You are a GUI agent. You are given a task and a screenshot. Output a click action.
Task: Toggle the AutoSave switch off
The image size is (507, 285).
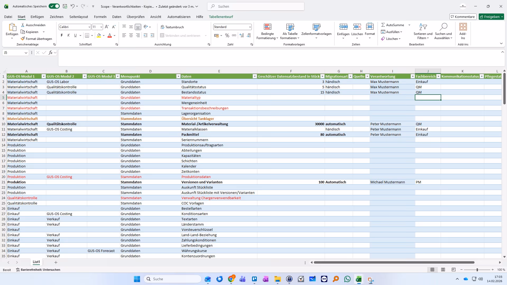click(x=54, y=6)
